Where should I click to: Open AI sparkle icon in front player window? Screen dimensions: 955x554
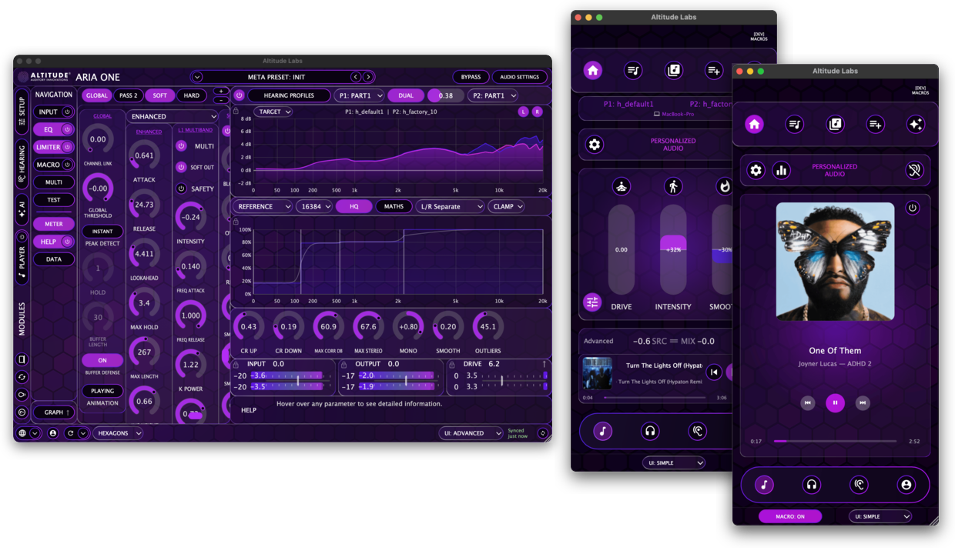[915, 124]
